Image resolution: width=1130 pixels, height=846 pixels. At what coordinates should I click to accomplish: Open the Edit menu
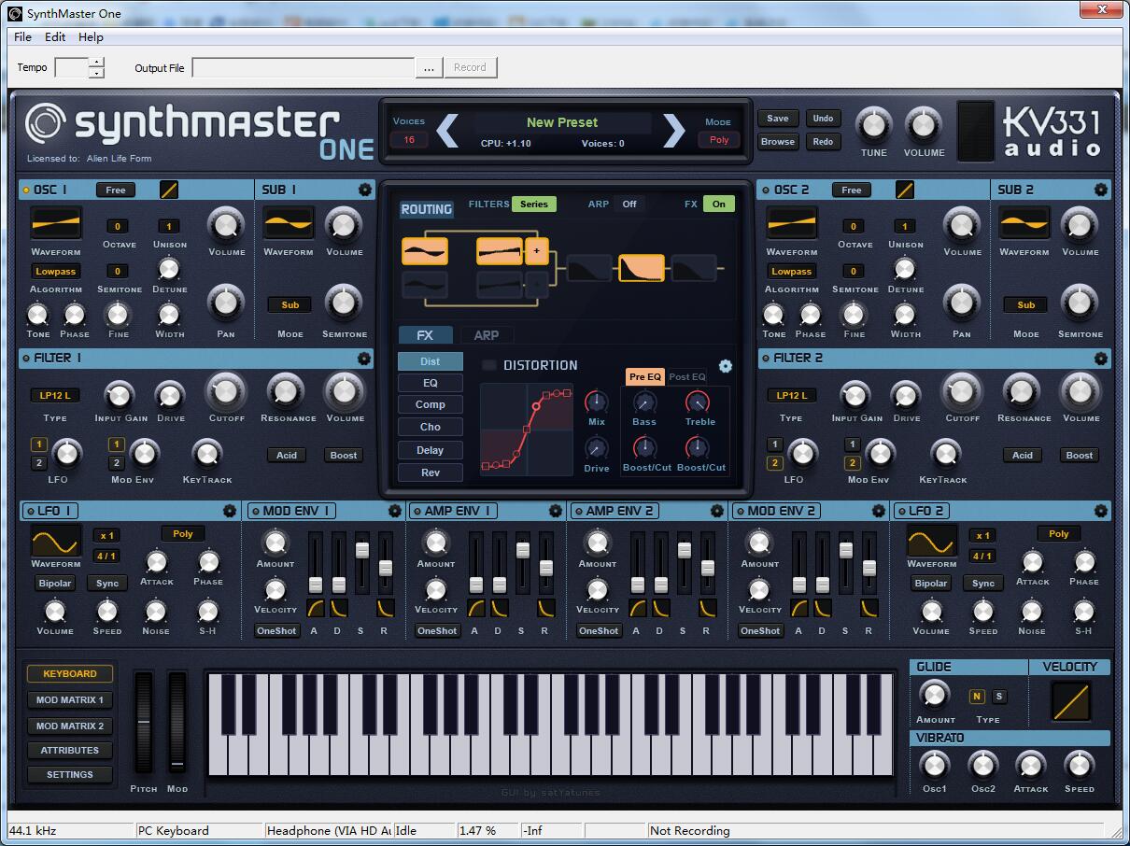click(x=54, y=37)
